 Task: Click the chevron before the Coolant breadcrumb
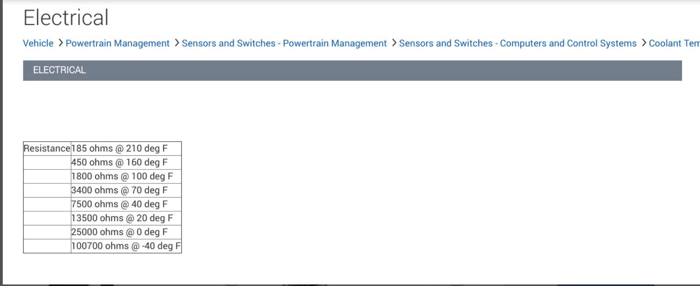[x=644, y=43]
